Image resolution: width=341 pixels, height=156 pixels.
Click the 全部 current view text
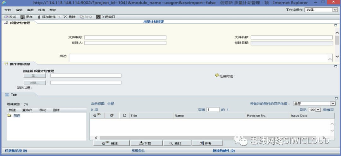[x=111, y=103]
